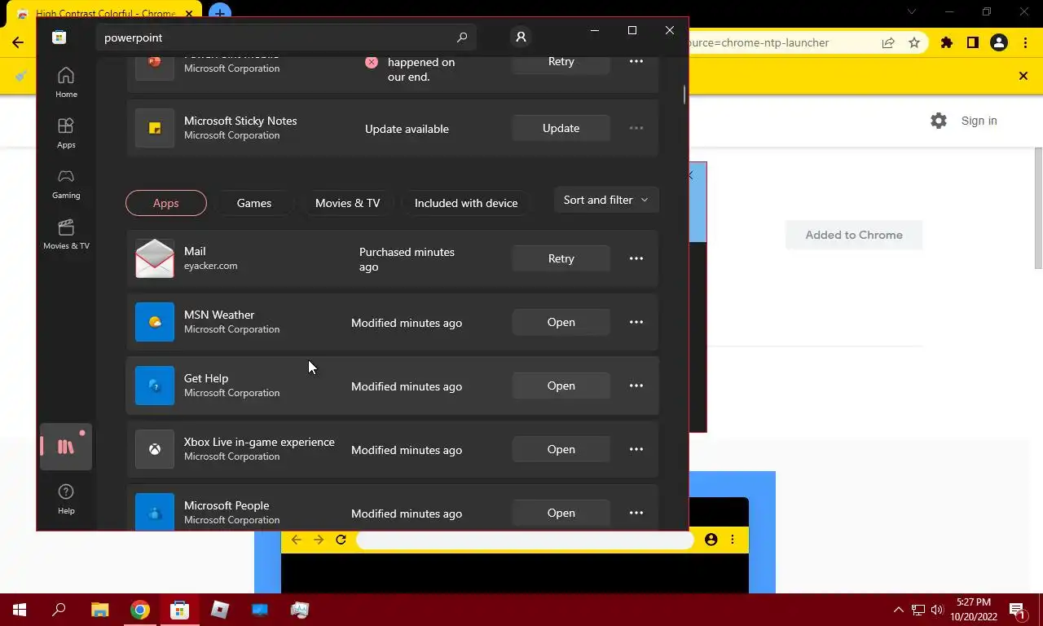Open more options for Mail app

click(636, 258)
